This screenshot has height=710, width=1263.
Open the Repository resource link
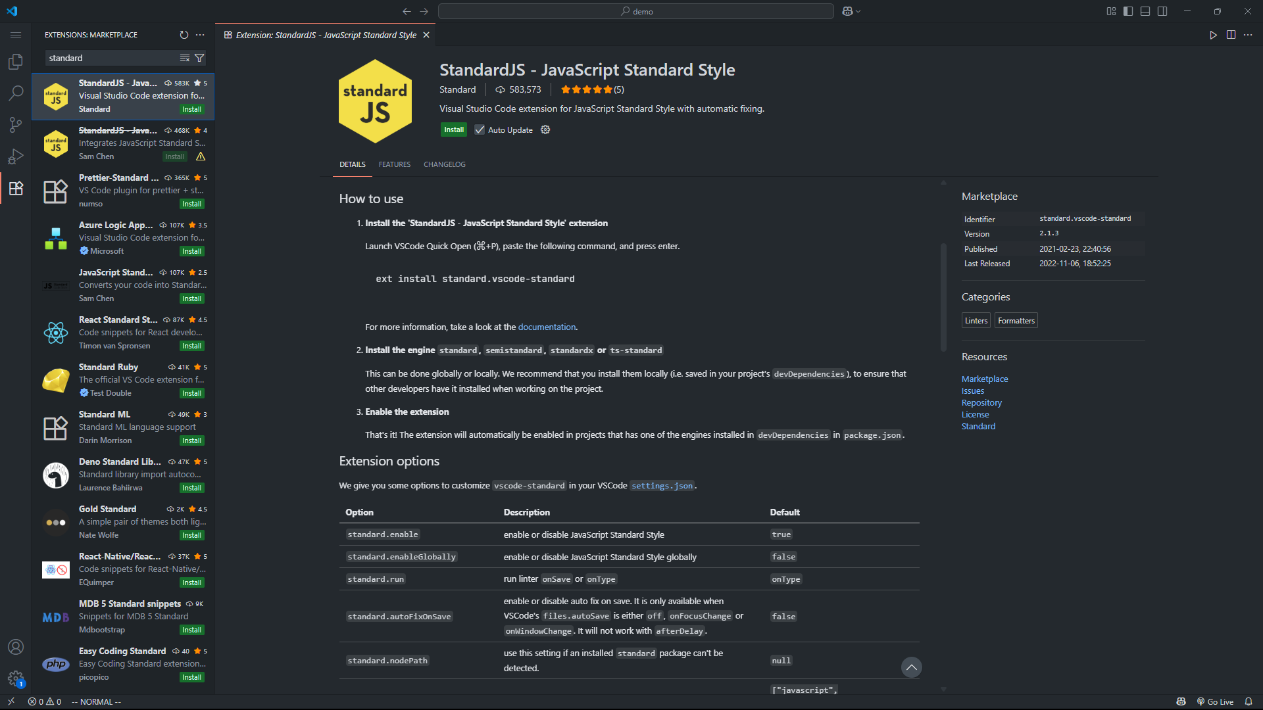tap(981, 402)
